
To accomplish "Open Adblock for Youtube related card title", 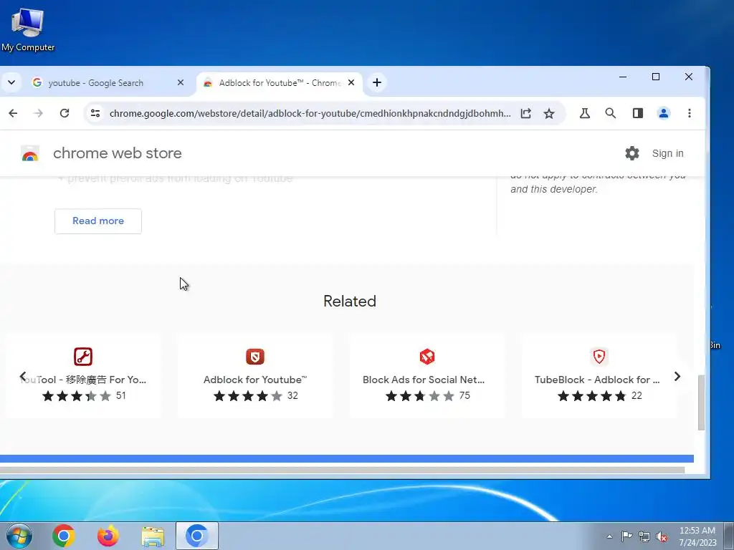I will (x=255, y=380).
